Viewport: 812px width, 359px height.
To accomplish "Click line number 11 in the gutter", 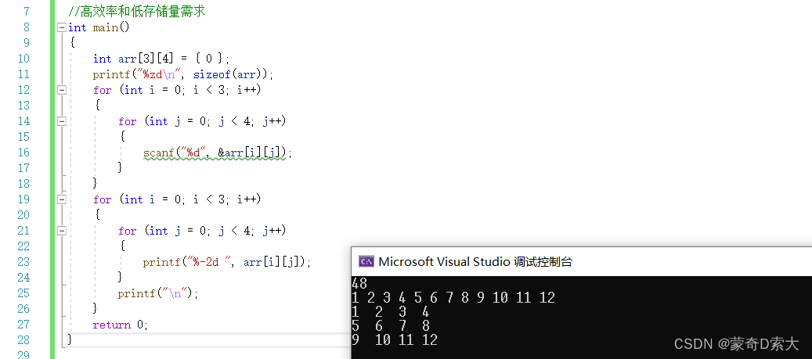I will (23, 74).
